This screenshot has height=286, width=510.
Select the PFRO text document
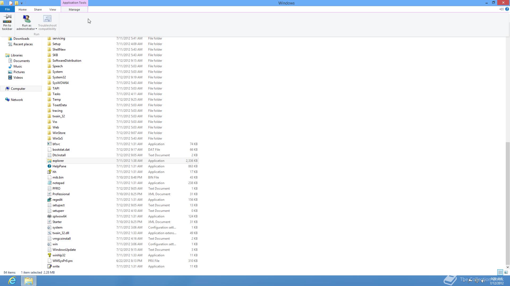pos(56,189)
